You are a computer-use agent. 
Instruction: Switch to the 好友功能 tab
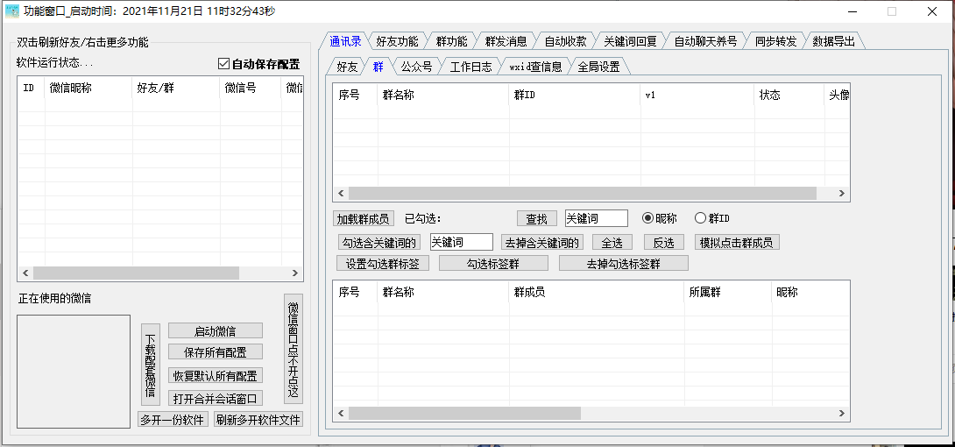click(397, 41)
